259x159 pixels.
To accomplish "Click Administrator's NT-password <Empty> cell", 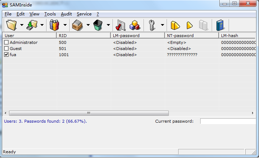I will [177, 42].
